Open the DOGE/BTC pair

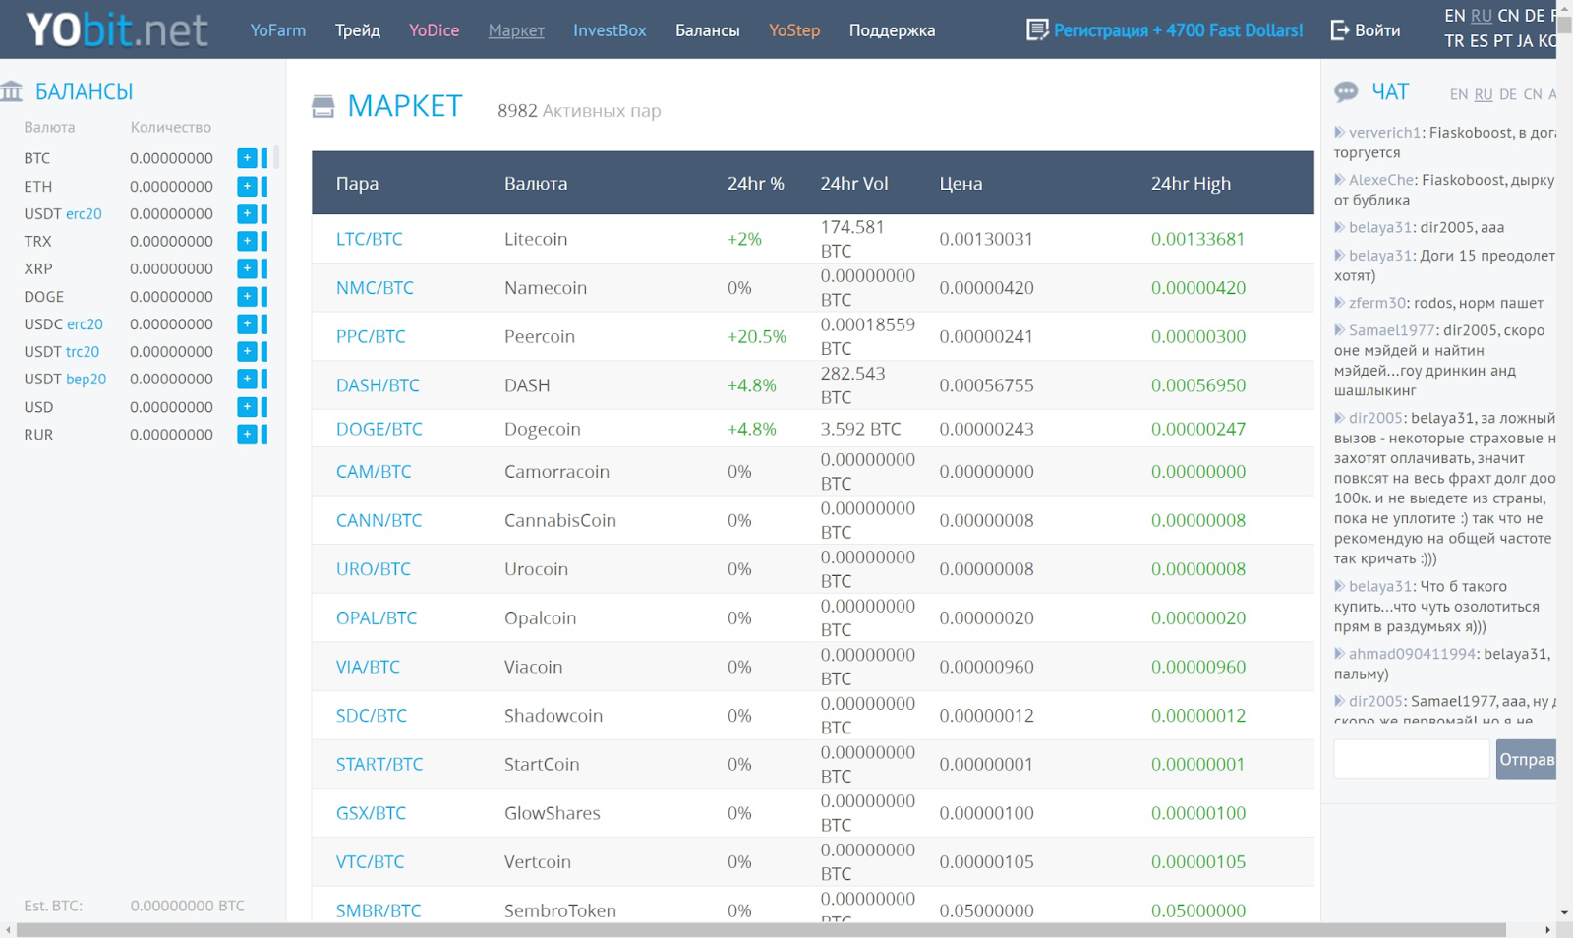tap(379, 429)
